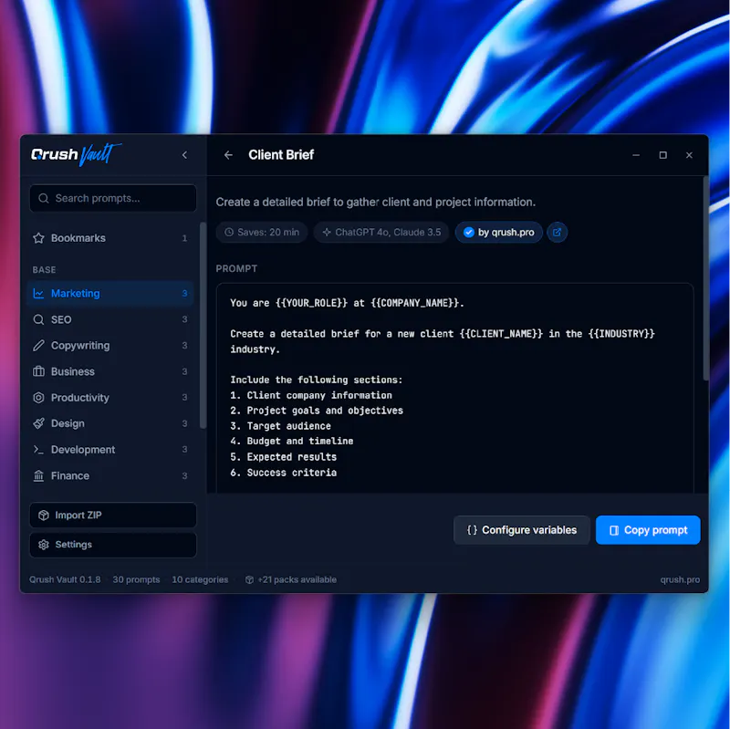
Task: Open the Development category
Action: (x=110, y=450)
